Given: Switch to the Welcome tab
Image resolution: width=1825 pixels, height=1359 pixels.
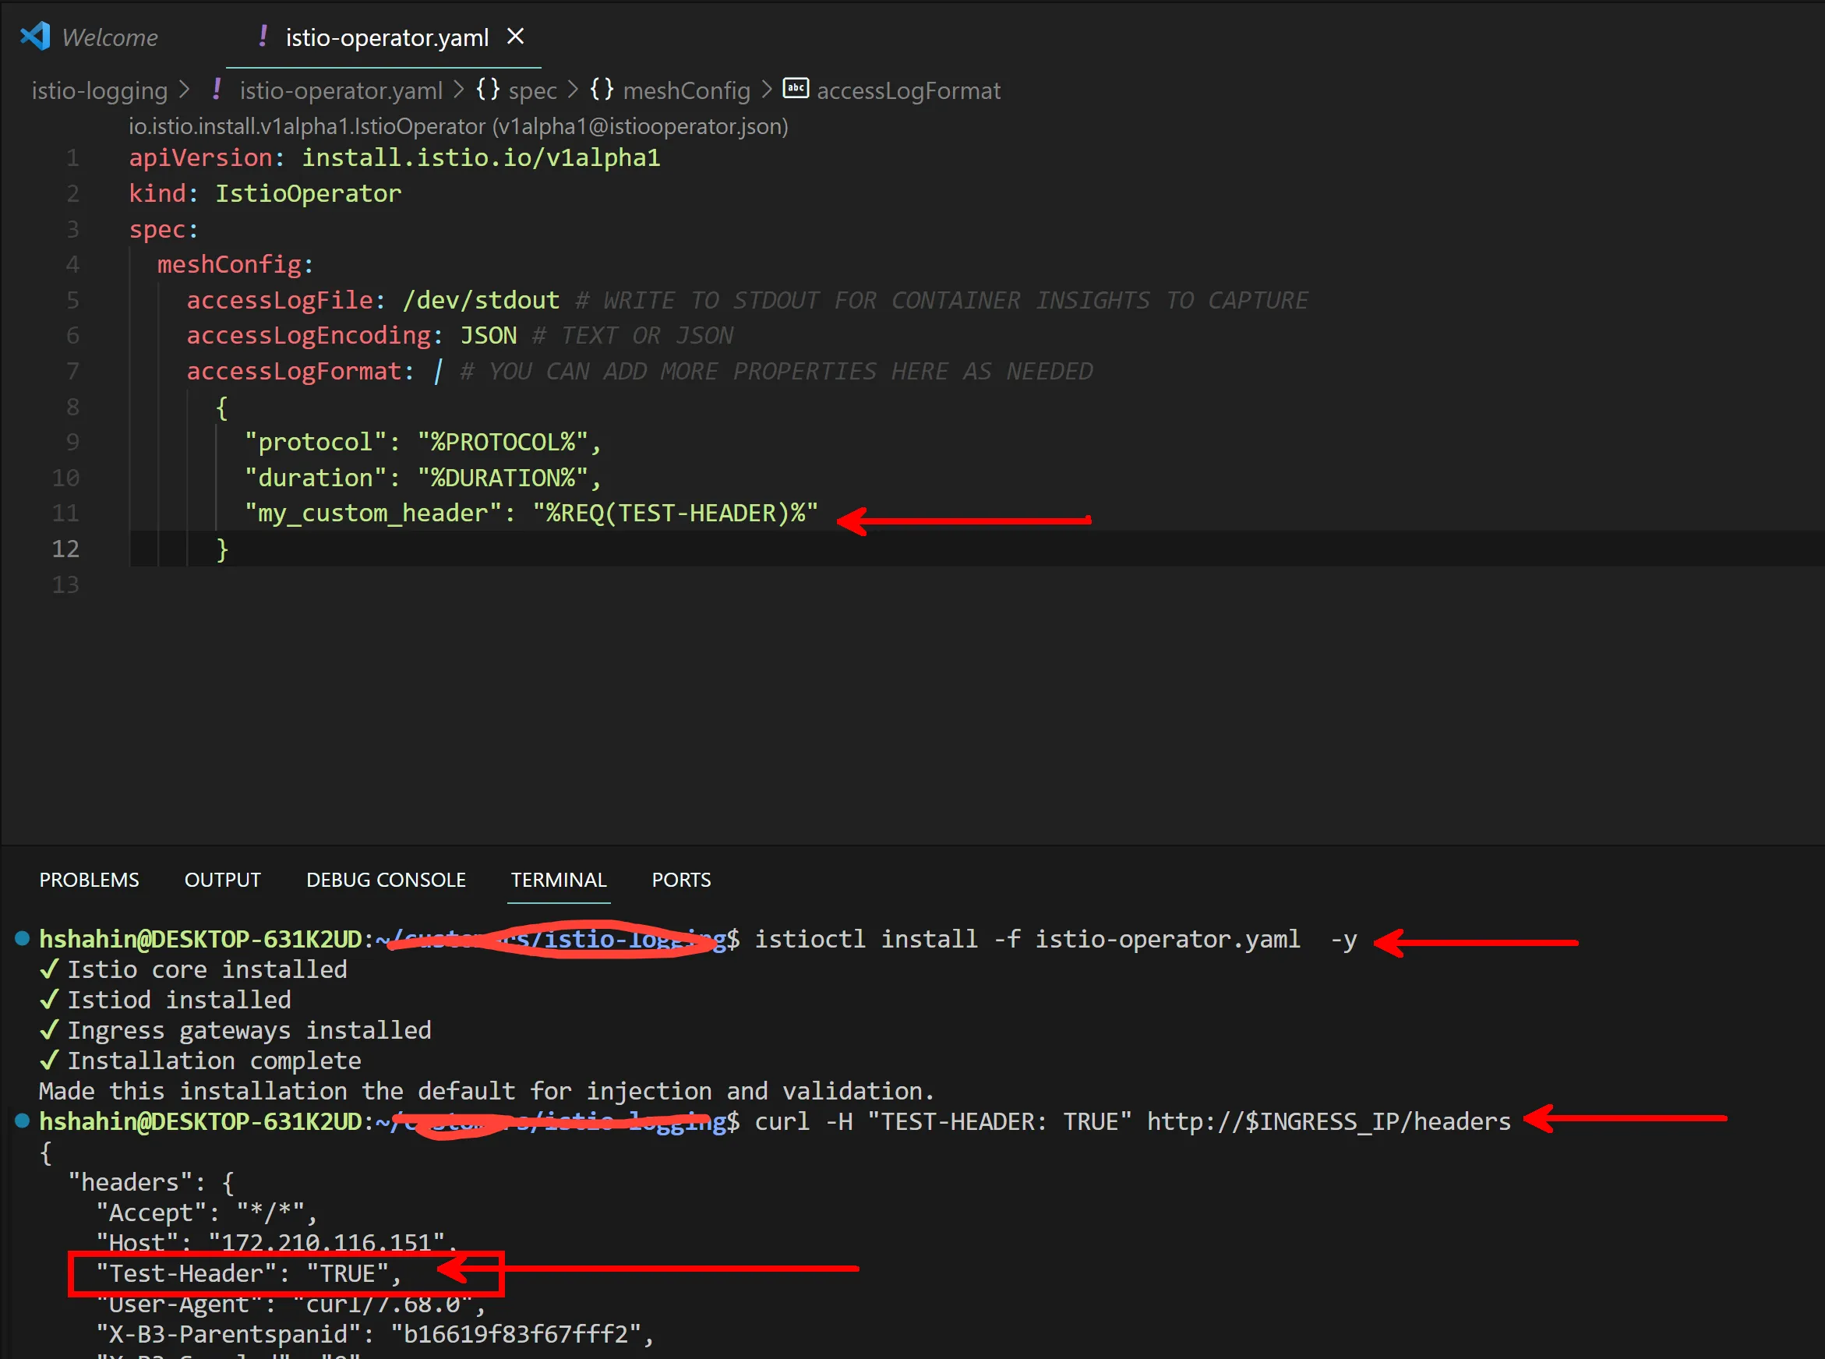Looking at the screenshot, I should click(109, 38).
